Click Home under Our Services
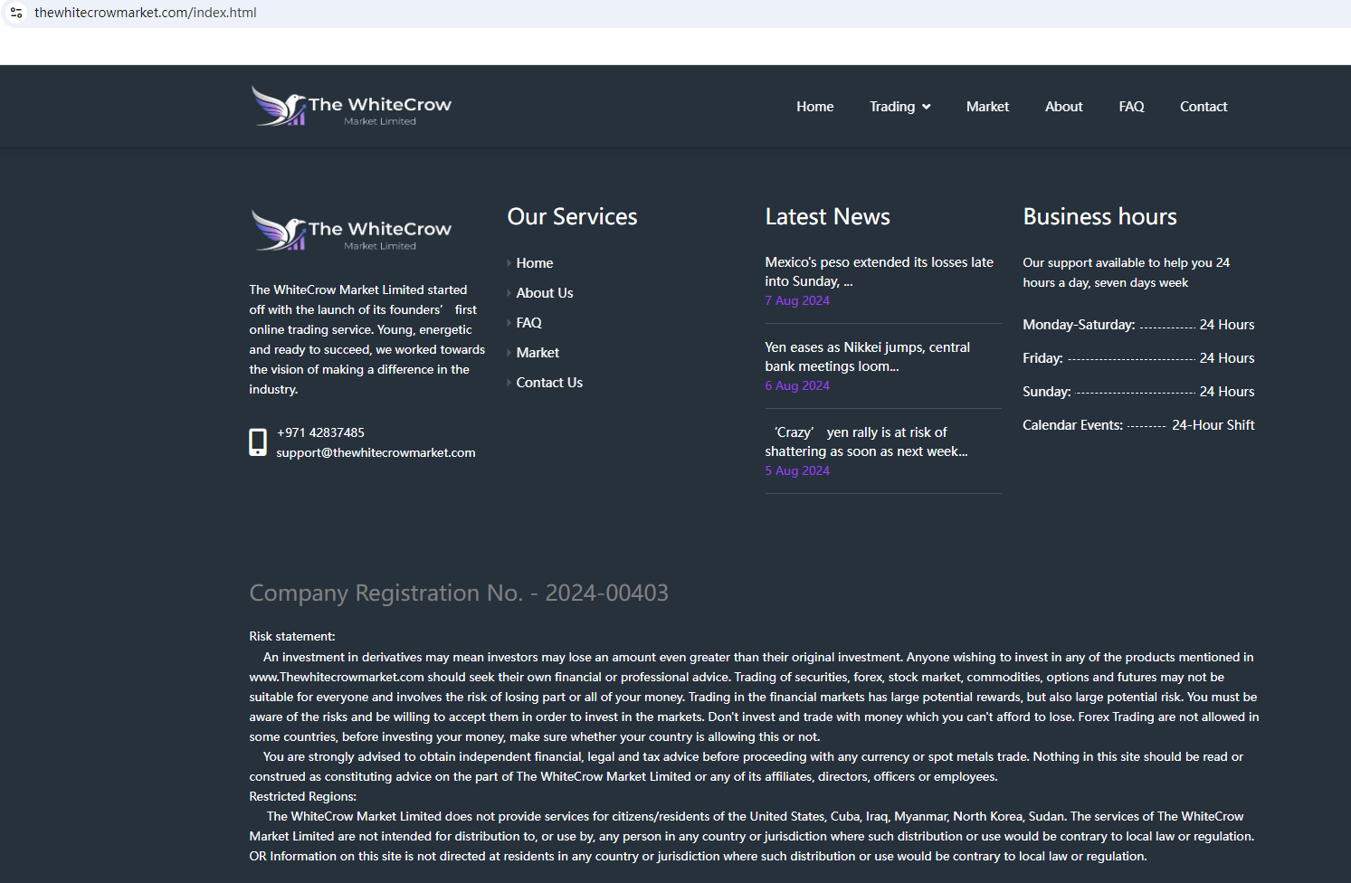This screenshot has width=1351, height=883. (x=535, y=263)
